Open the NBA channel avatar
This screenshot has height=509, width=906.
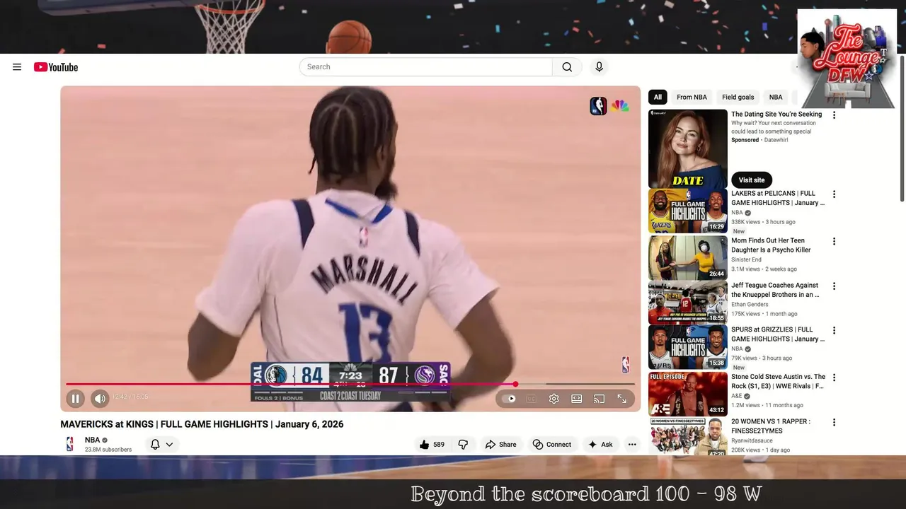click(x=69, y=444)
